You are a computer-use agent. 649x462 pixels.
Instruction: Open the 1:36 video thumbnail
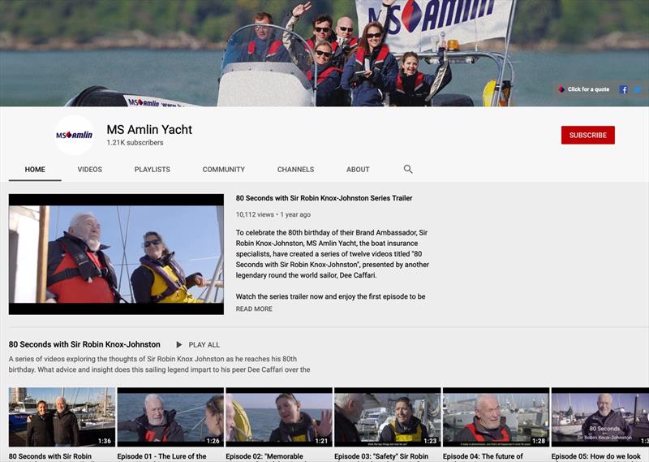(62, 417)
